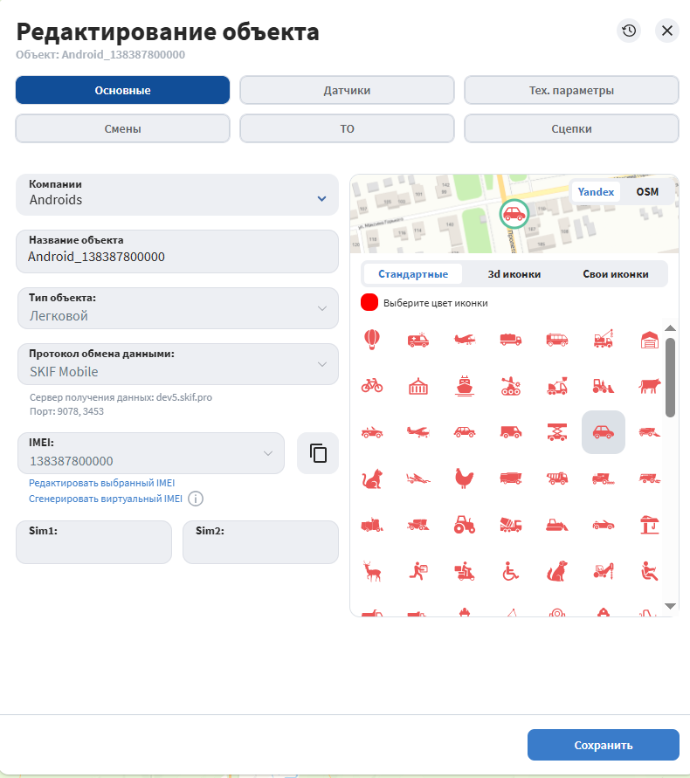Expand the Компании dropdown

177,195
